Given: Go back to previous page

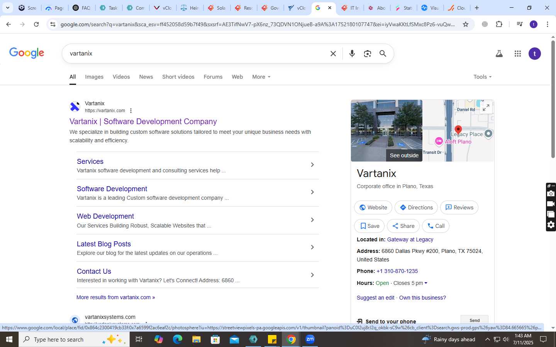Looking at the screenshot, I should coord(8,24).
